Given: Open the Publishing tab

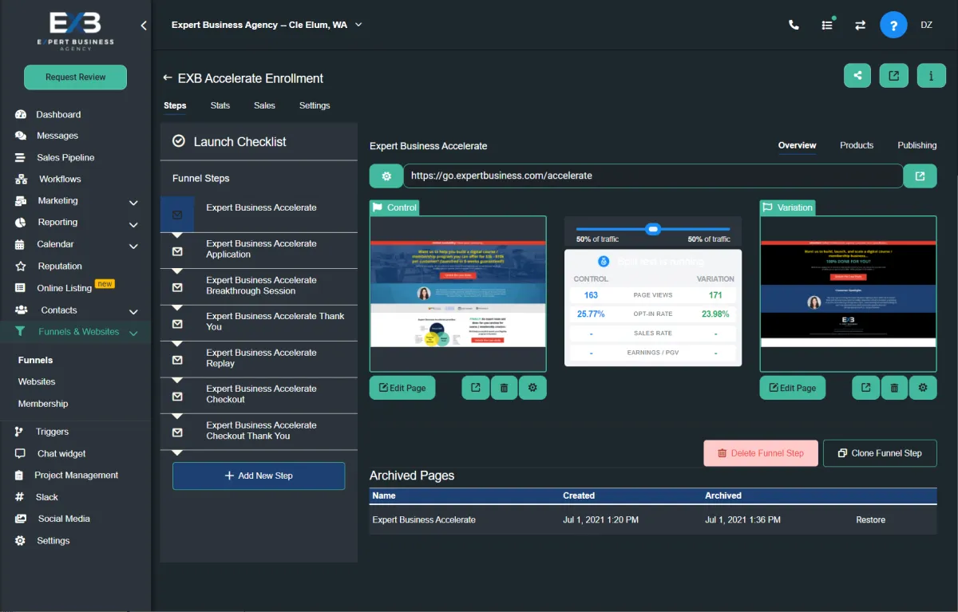Looking at the screenshot, I should click(x=917, y=145).
